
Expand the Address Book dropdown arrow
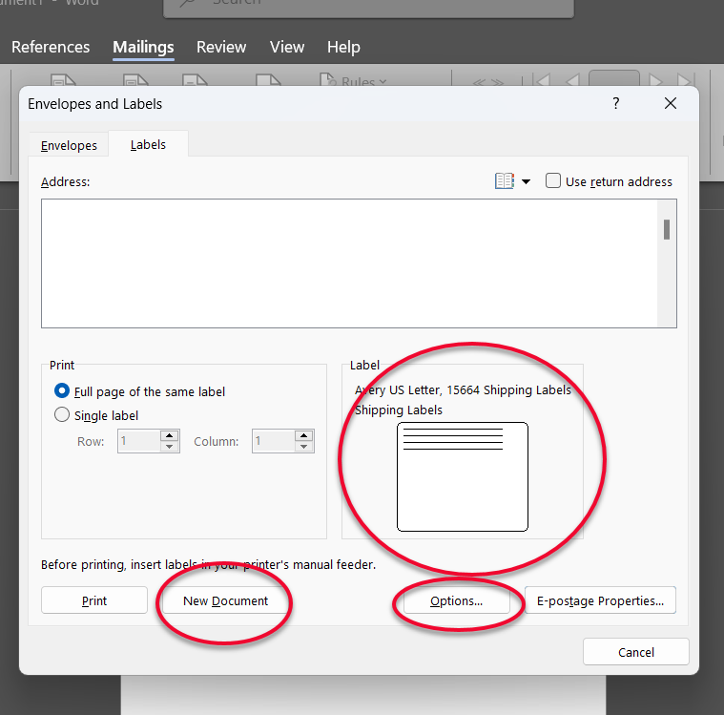[x=526, y=181]
